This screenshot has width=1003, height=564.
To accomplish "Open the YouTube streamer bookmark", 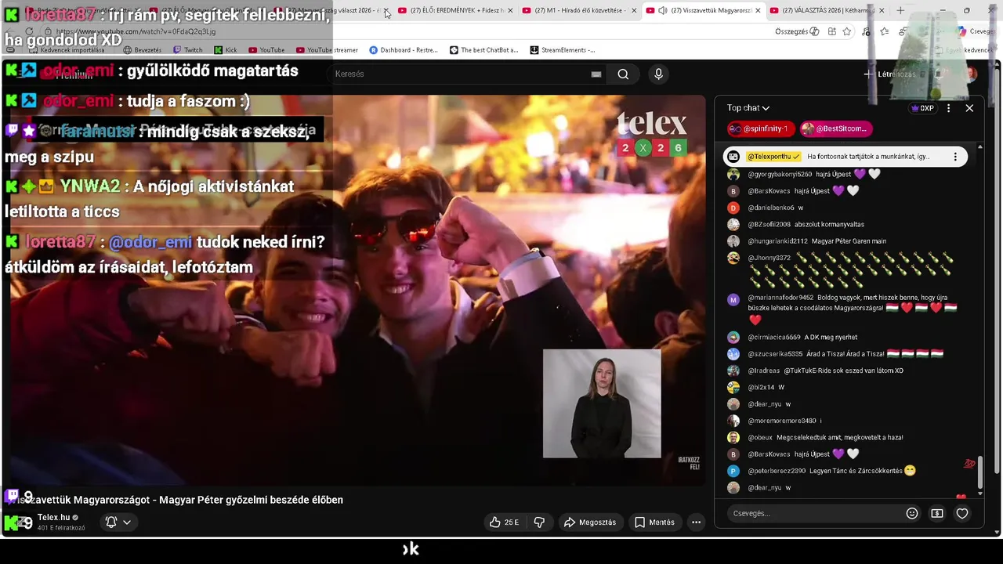I will point(327,50).
